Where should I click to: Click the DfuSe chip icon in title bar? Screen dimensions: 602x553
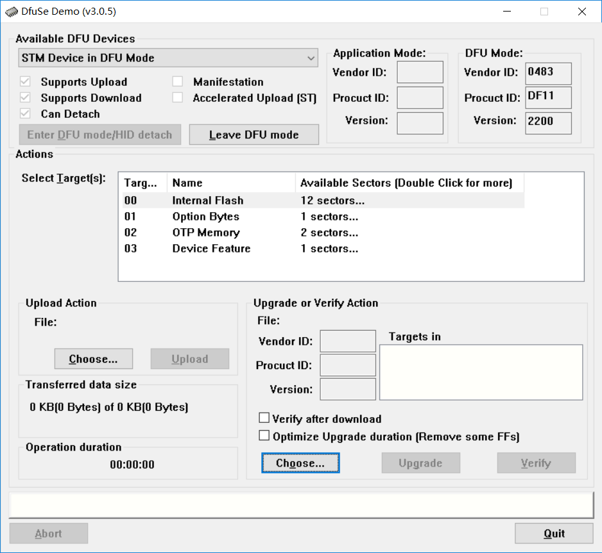tap(11, 11)
